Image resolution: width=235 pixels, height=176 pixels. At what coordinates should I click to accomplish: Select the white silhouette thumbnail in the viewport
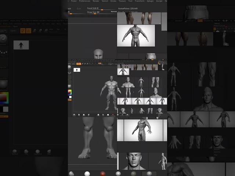(77, 70)
